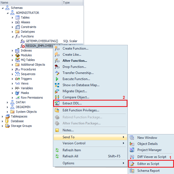Click the Type column header
174x174 pixels.
click(x=72, y=2)
